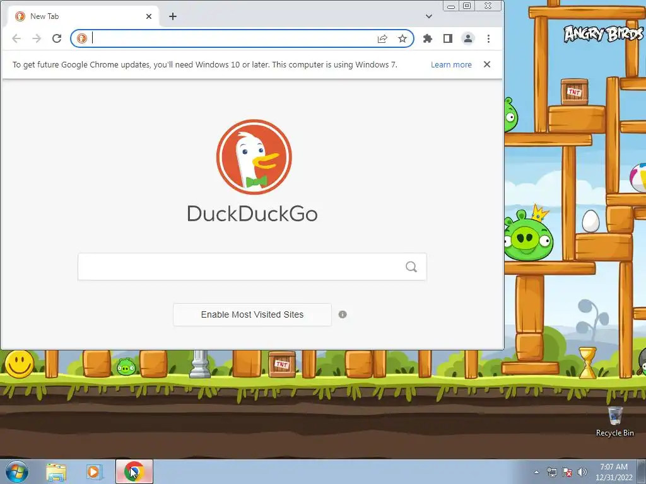Open the Recycle Bin desktop icon

point(615,422)
